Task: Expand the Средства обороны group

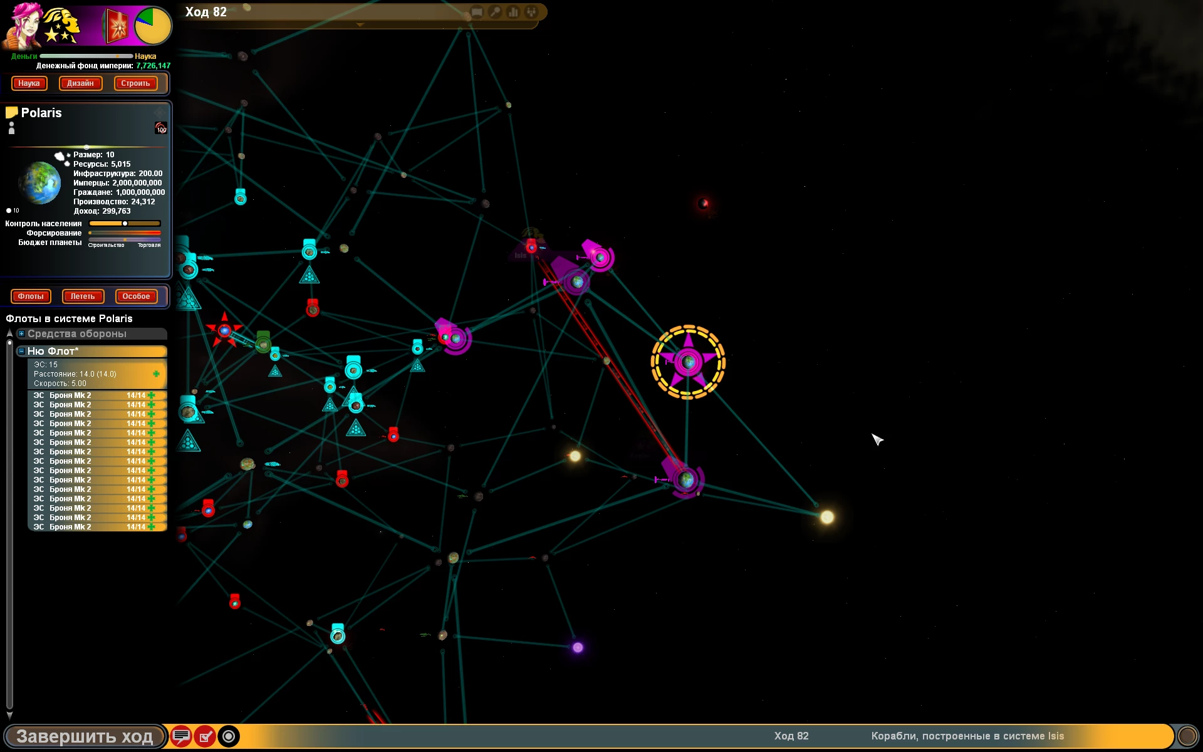Action: [21, 334]
